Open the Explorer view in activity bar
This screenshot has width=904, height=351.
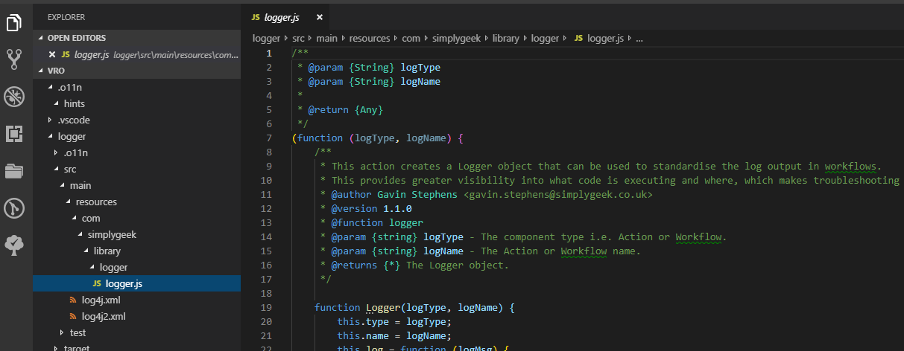tap(14, 23)
